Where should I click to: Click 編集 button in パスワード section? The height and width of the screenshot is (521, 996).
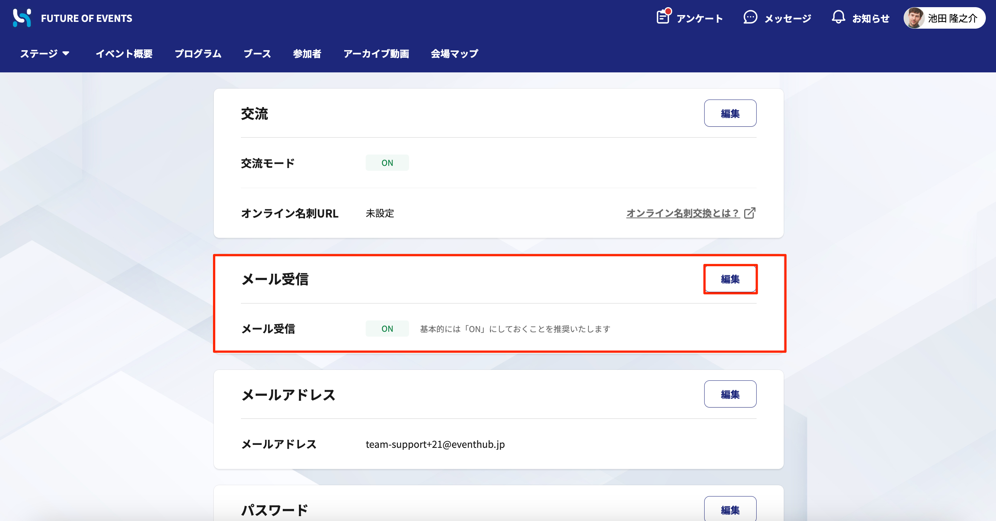[x=730, y=509]
